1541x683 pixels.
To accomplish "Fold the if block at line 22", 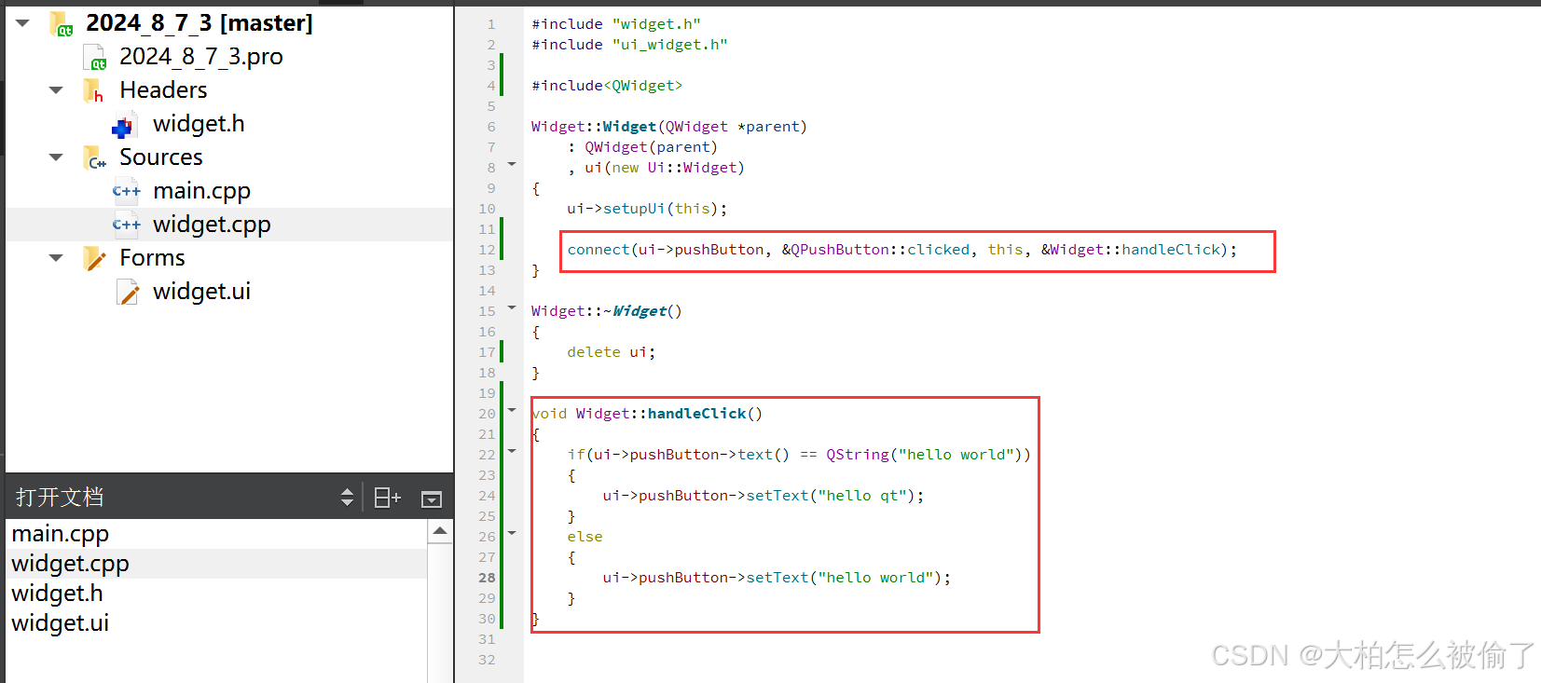I will 512,451.
